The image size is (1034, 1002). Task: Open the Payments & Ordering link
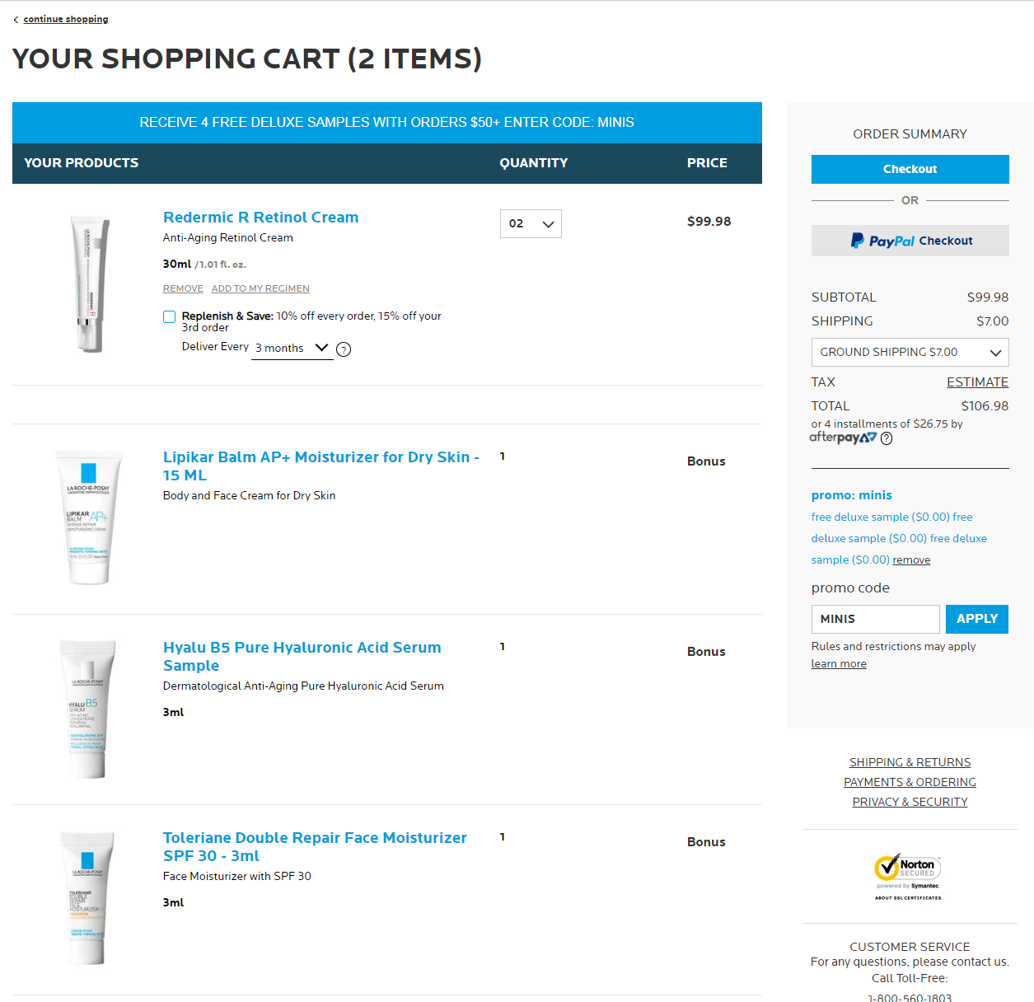(910, 782)
